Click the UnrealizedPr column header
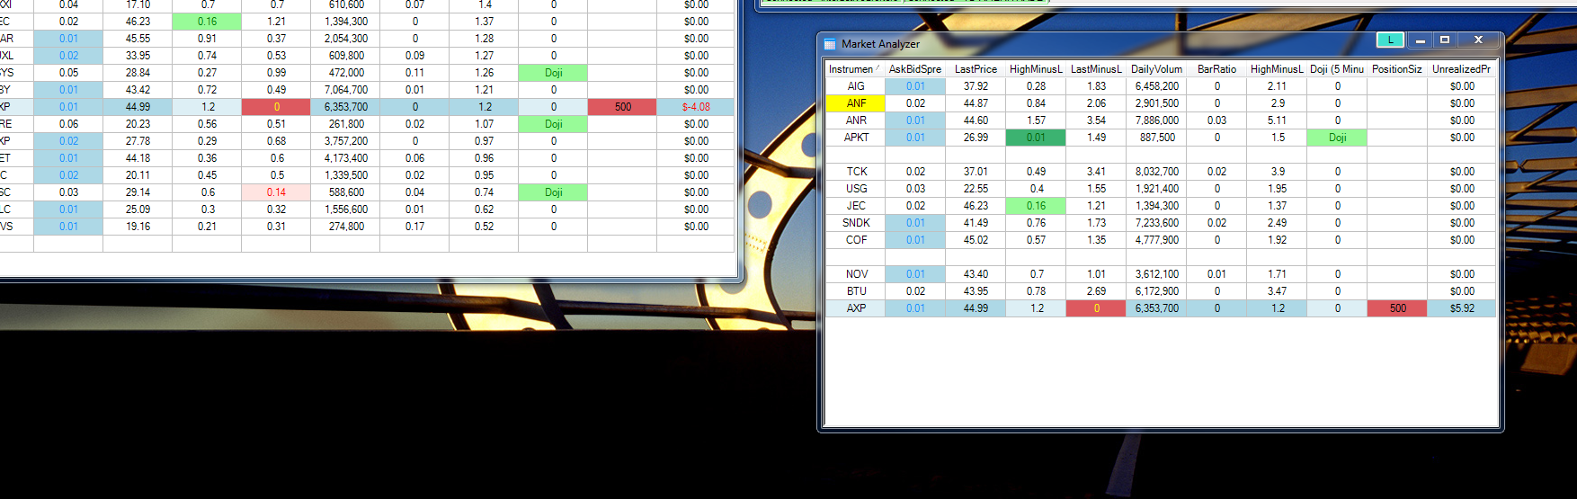Image resolution: width=1577 pixels, height=499 pixels. coord(1461,69)
